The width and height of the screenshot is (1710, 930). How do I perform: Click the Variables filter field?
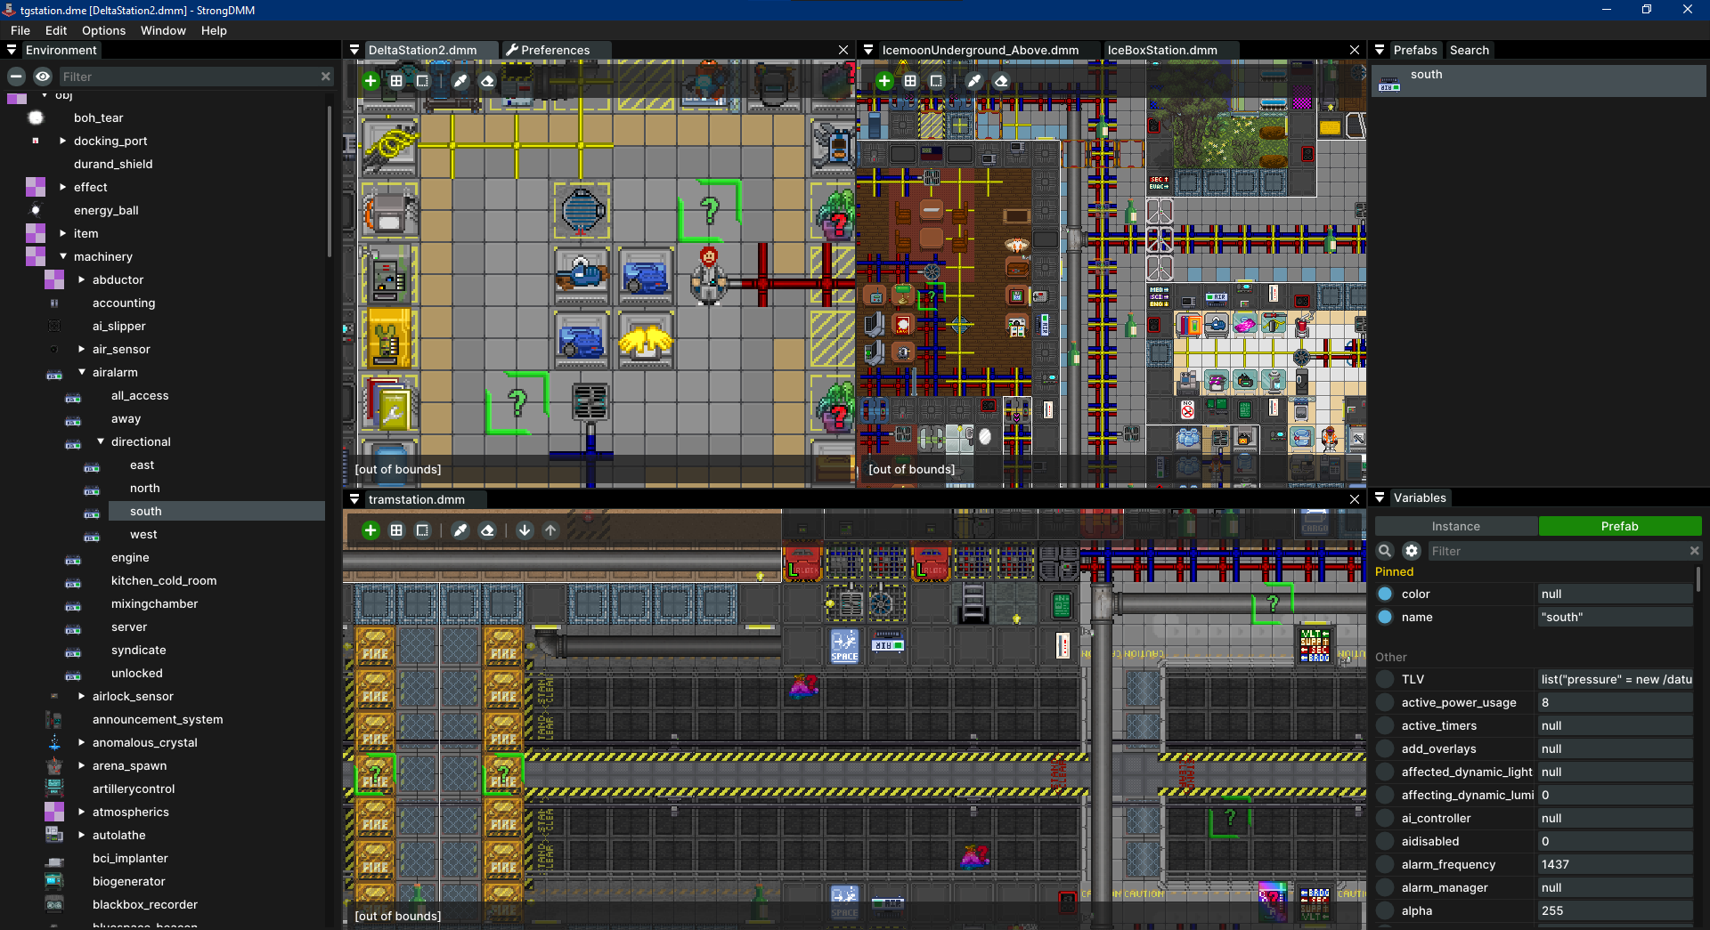pyautogui.click(x=1557, y=551)
